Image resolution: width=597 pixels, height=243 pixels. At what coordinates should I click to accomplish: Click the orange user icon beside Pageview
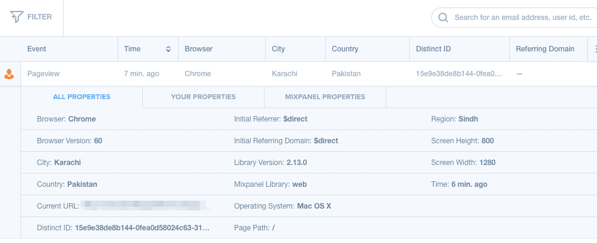[x=9, y=74]
